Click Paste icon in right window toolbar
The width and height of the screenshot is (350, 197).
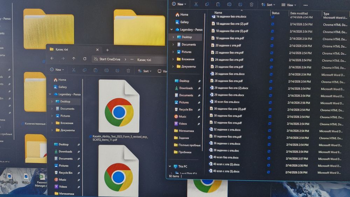coord(218,4)
